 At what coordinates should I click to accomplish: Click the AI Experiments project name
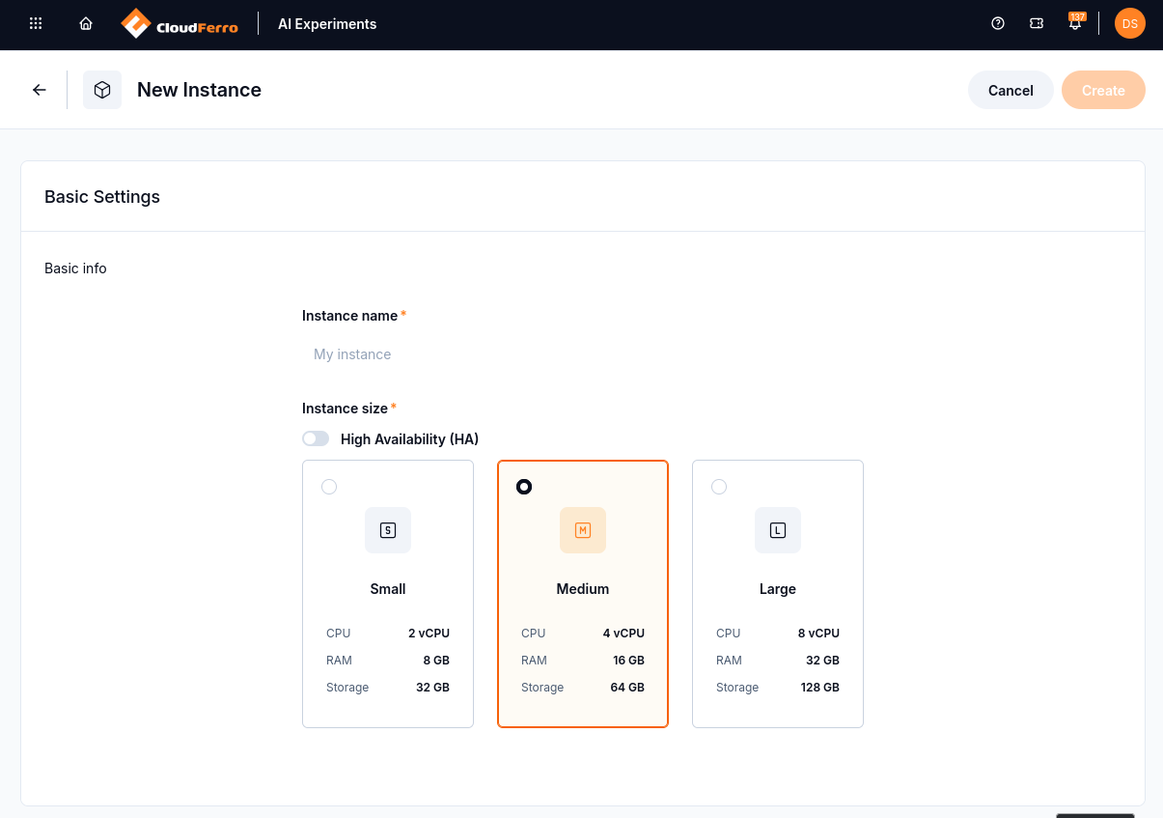point(327,24)
